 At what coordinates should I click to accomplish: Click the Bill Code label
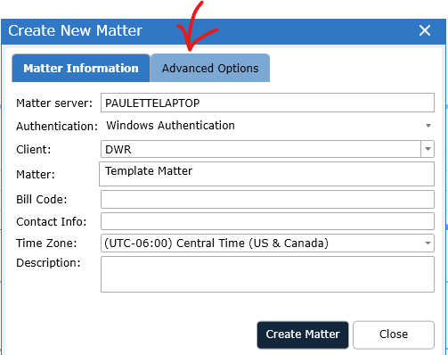point(42,199)
